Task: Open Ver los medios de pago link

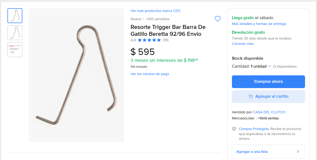Action: pyautogui.click(x=150, y=74)
